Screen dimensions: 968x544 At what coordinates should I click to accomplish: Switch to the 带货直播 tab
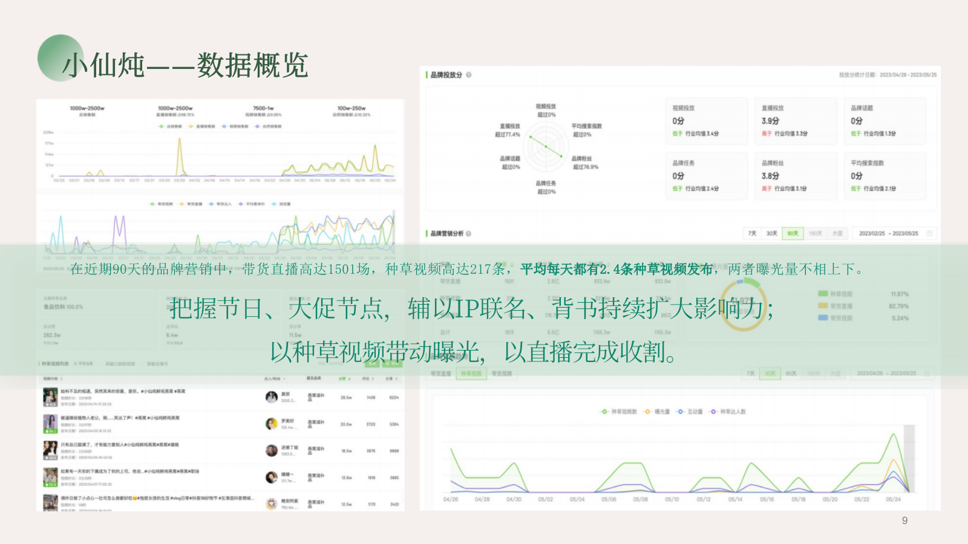(440, 374)
